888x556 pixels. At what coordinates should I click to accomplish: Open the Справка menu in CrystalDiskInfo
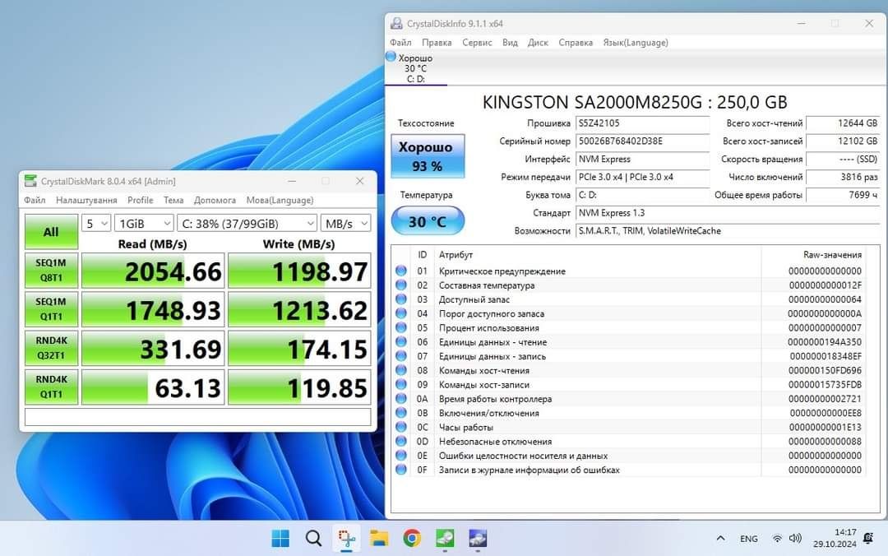(576, 43)
